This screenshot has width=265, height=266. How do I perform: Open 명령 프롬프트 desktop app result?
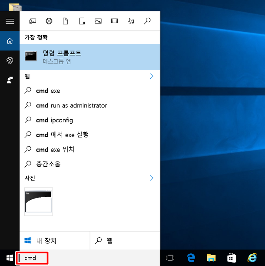pyautogui.click(x=90, y=57)
